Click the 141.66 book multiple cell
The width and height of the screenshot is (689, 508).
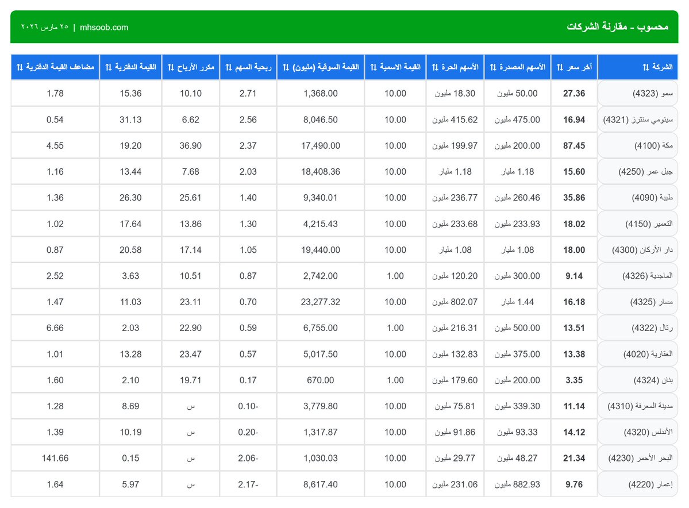click(55, 459)
